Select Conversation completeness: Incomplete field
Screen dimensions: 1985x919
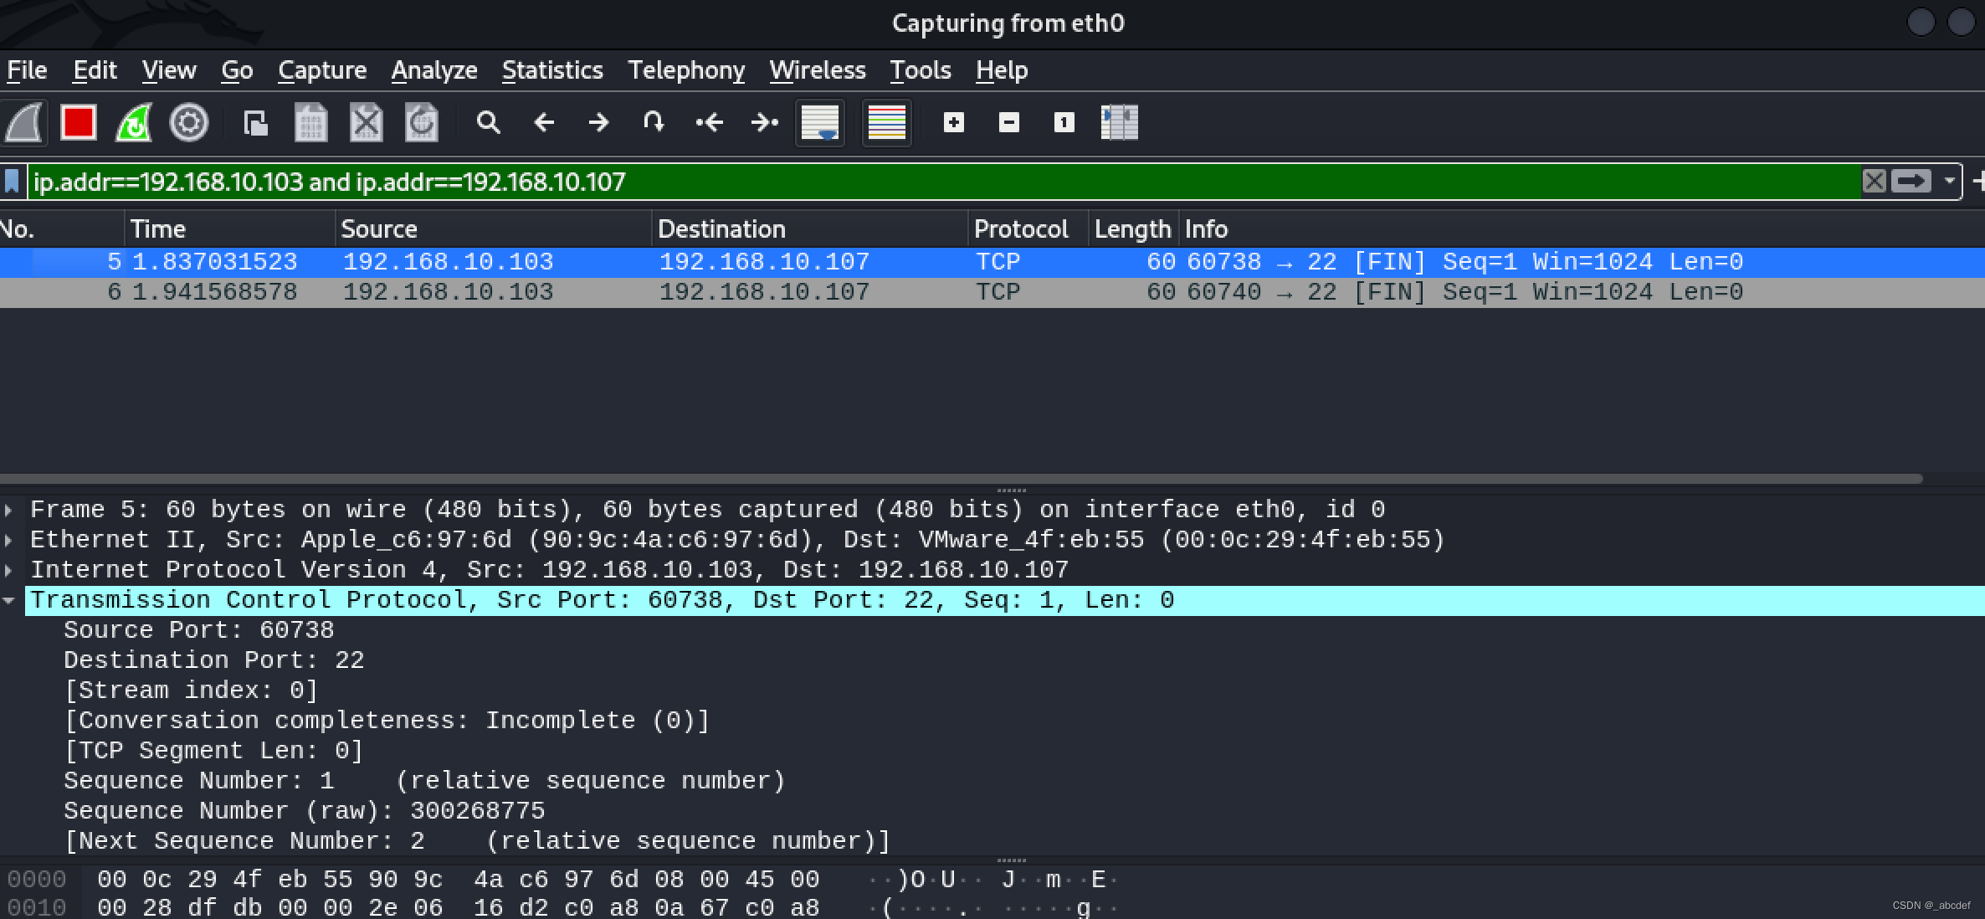(x=387, y=721)
